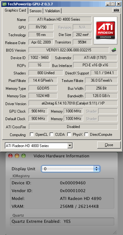
Task: Click the Pixel Fillrate value 14.4 GPixel/s
Action: pyautogui.click(x=43, y=80)
